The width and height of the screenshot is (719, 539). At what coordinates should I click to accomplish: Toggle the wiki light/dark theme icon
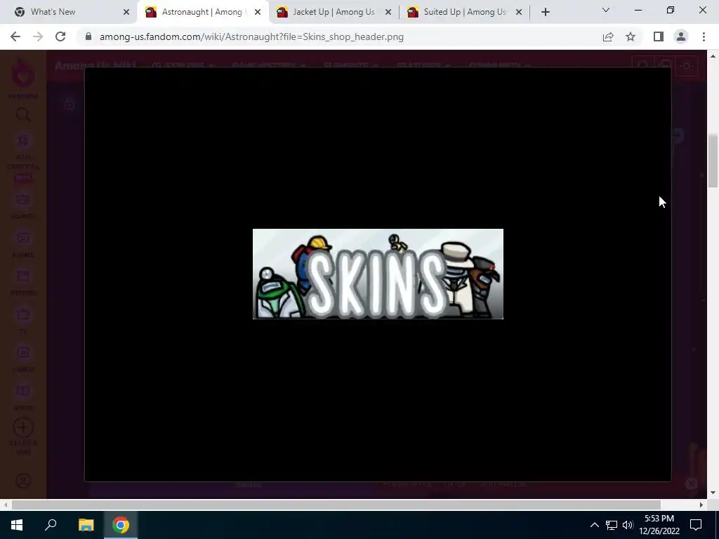[687, 65]
